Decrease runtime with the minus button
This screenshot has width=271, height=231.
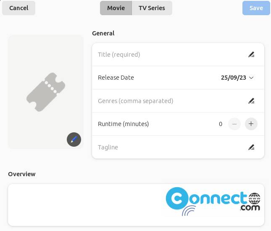coord(234,124)
